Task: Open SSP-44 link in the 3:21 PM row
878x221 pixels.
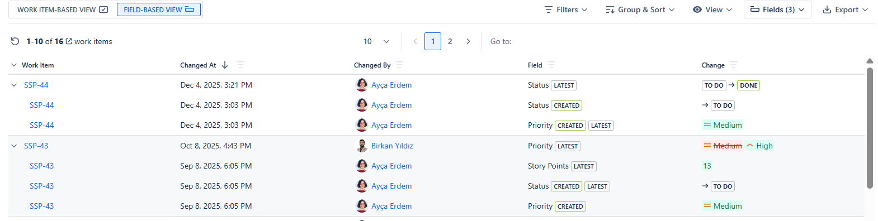Action: [36, 85]
